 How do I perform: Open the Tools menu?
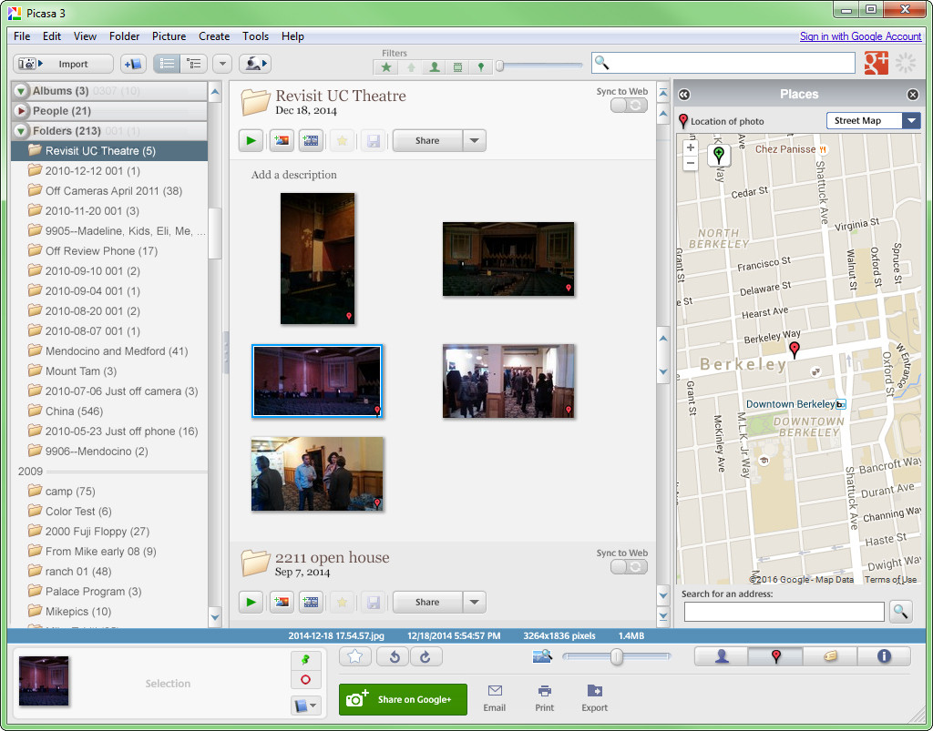pyautogui.click(x=255, y=36)
